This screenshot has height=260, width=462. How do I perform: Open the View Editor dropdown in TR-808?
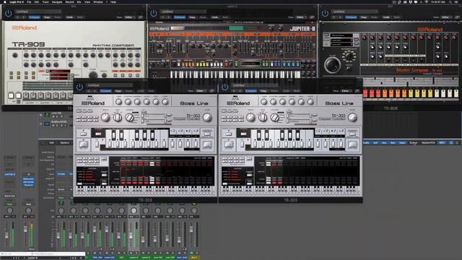coord(446,17)
